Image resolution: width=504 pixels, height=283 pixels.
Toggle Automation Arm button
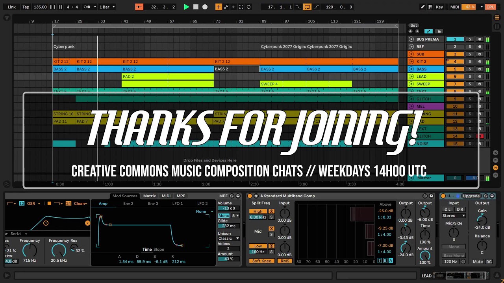click(226, 7)
